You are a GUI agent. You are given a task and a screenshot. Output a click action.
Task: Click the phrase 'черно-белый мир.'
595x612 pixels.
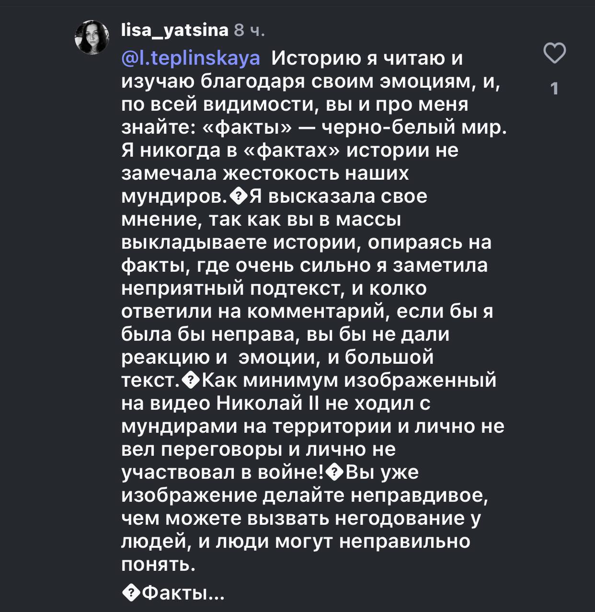coord(413,128)
